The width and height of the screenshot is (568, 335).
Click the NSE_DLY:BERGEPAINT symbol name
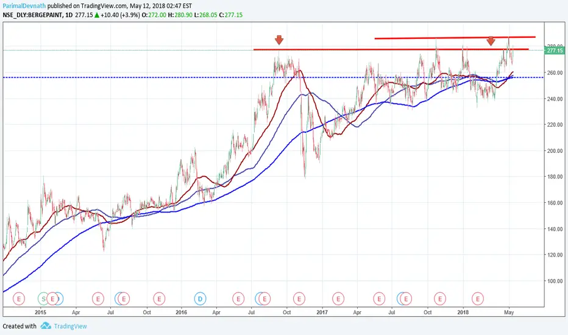click(x=32, y=15)
